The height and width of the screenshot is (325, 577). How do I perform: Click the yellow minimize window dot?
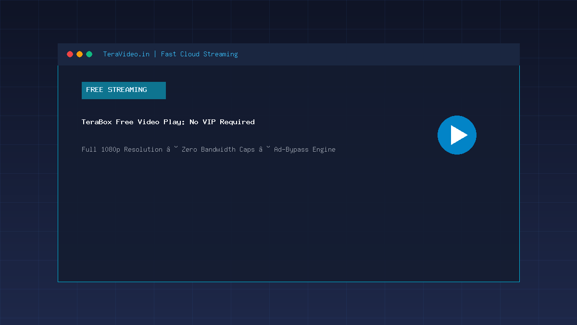coord(79,54)
